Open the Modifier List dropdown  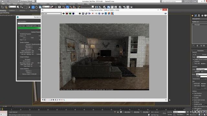pyautogui.click(x=199, y=22)
